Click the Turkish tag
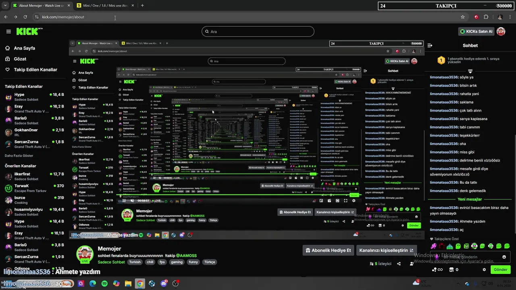The width and height of the screenshot is (516, 290). click(135, 262)
